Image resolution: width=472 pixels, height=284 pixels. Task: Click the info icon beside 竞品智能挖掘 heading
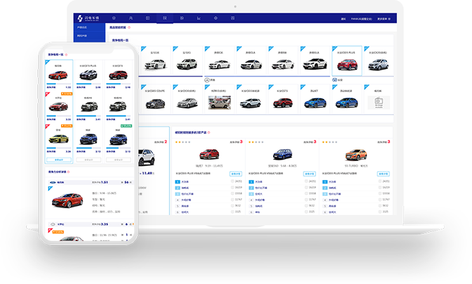click(x=130, y=28)
